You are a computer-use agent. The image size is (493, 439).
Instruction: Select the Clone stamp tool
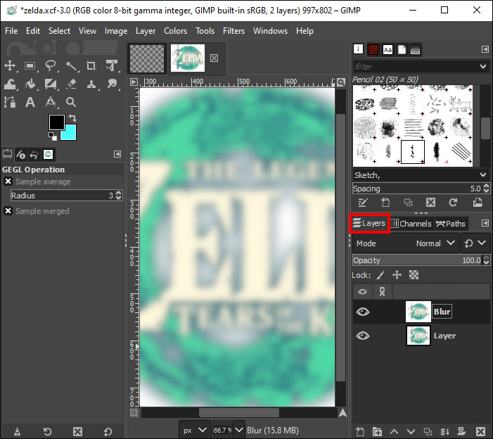(91, 84)
